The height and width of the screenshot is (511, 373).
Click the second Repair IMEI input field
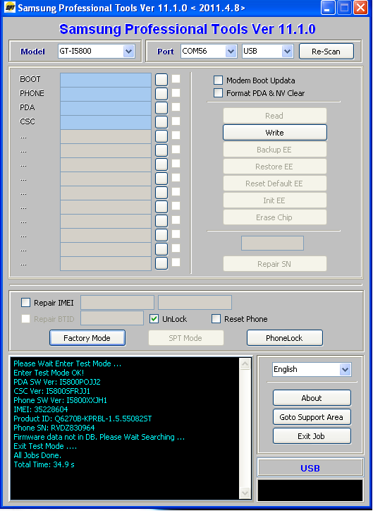click(195, 302)
